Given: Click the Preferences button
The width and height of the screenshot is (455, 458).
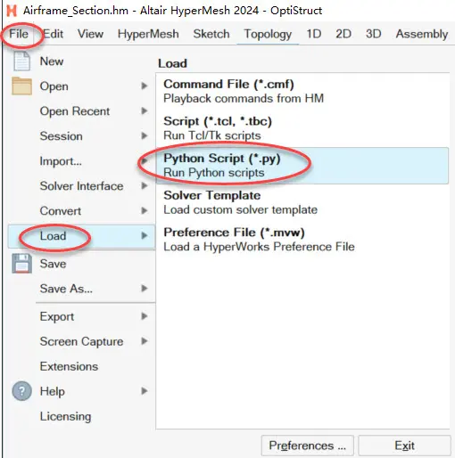Looking at the screenshot, I should click(x=308, y=446).
